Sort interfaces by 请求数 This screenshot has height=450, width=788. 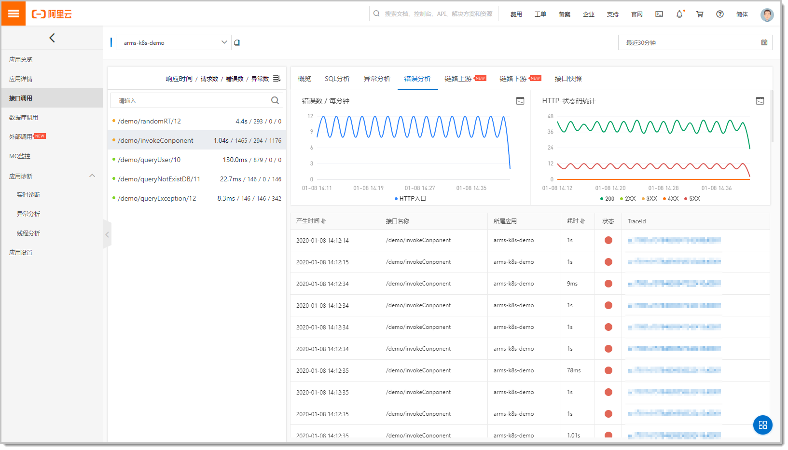(209, 79)
